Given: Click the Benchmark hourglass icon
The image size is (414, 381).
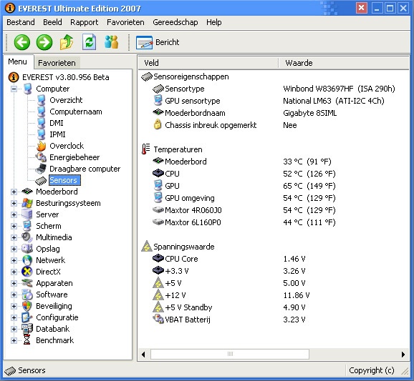Looking at the screenshot, I should click(x=27, y=340).
